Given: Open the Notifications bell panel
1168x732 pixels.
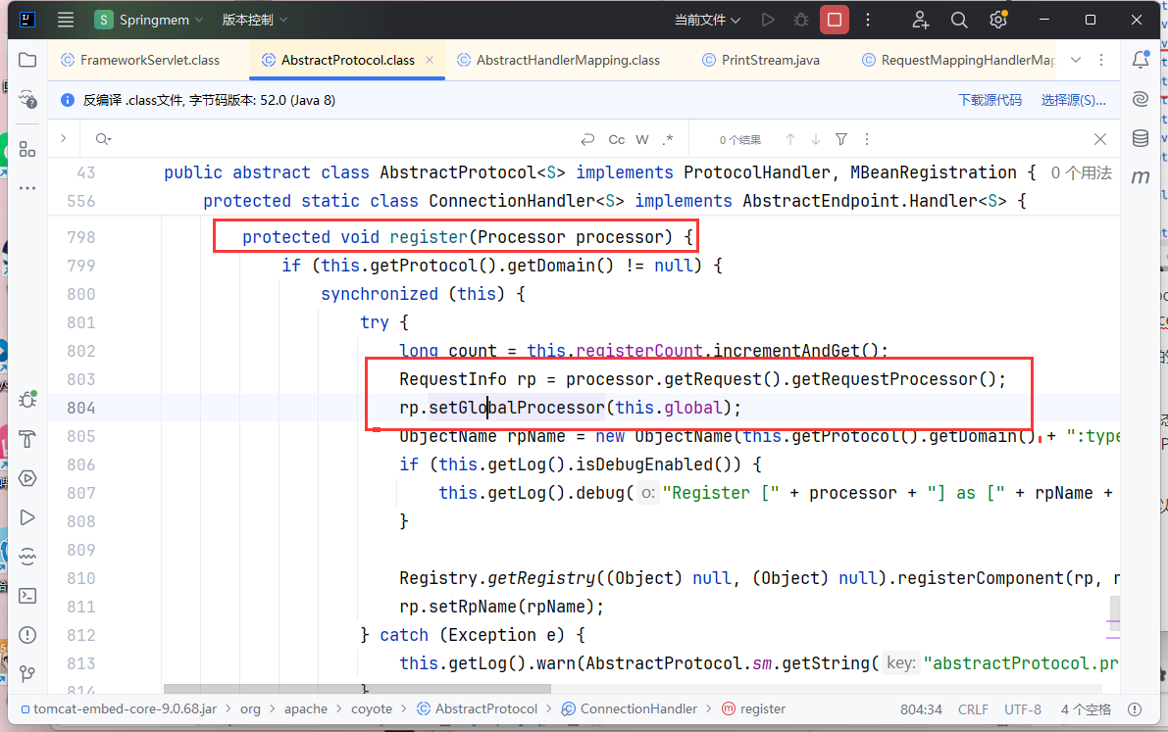Looking at the screenshot, I should click(1141, 60).
